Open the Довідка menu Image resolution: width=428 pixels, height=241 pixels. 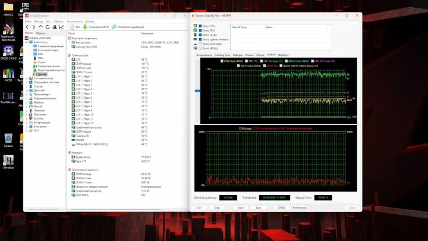90,21
